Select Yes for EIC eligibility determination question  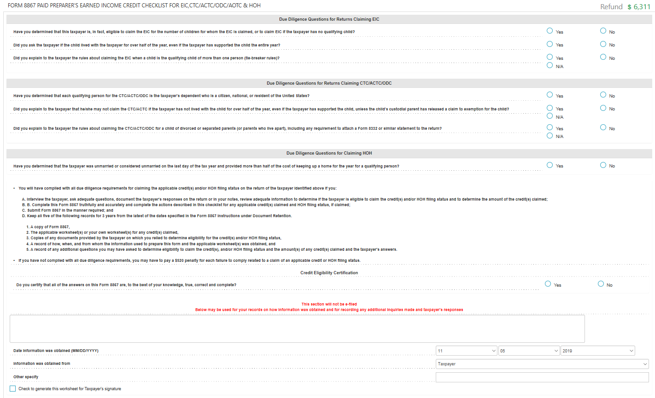(549, 30)
